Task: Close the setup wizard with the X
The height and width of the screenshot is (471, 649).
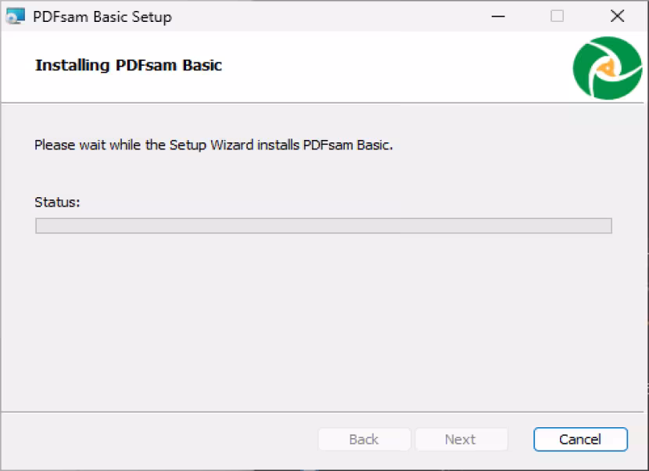Action: (617, 16)
